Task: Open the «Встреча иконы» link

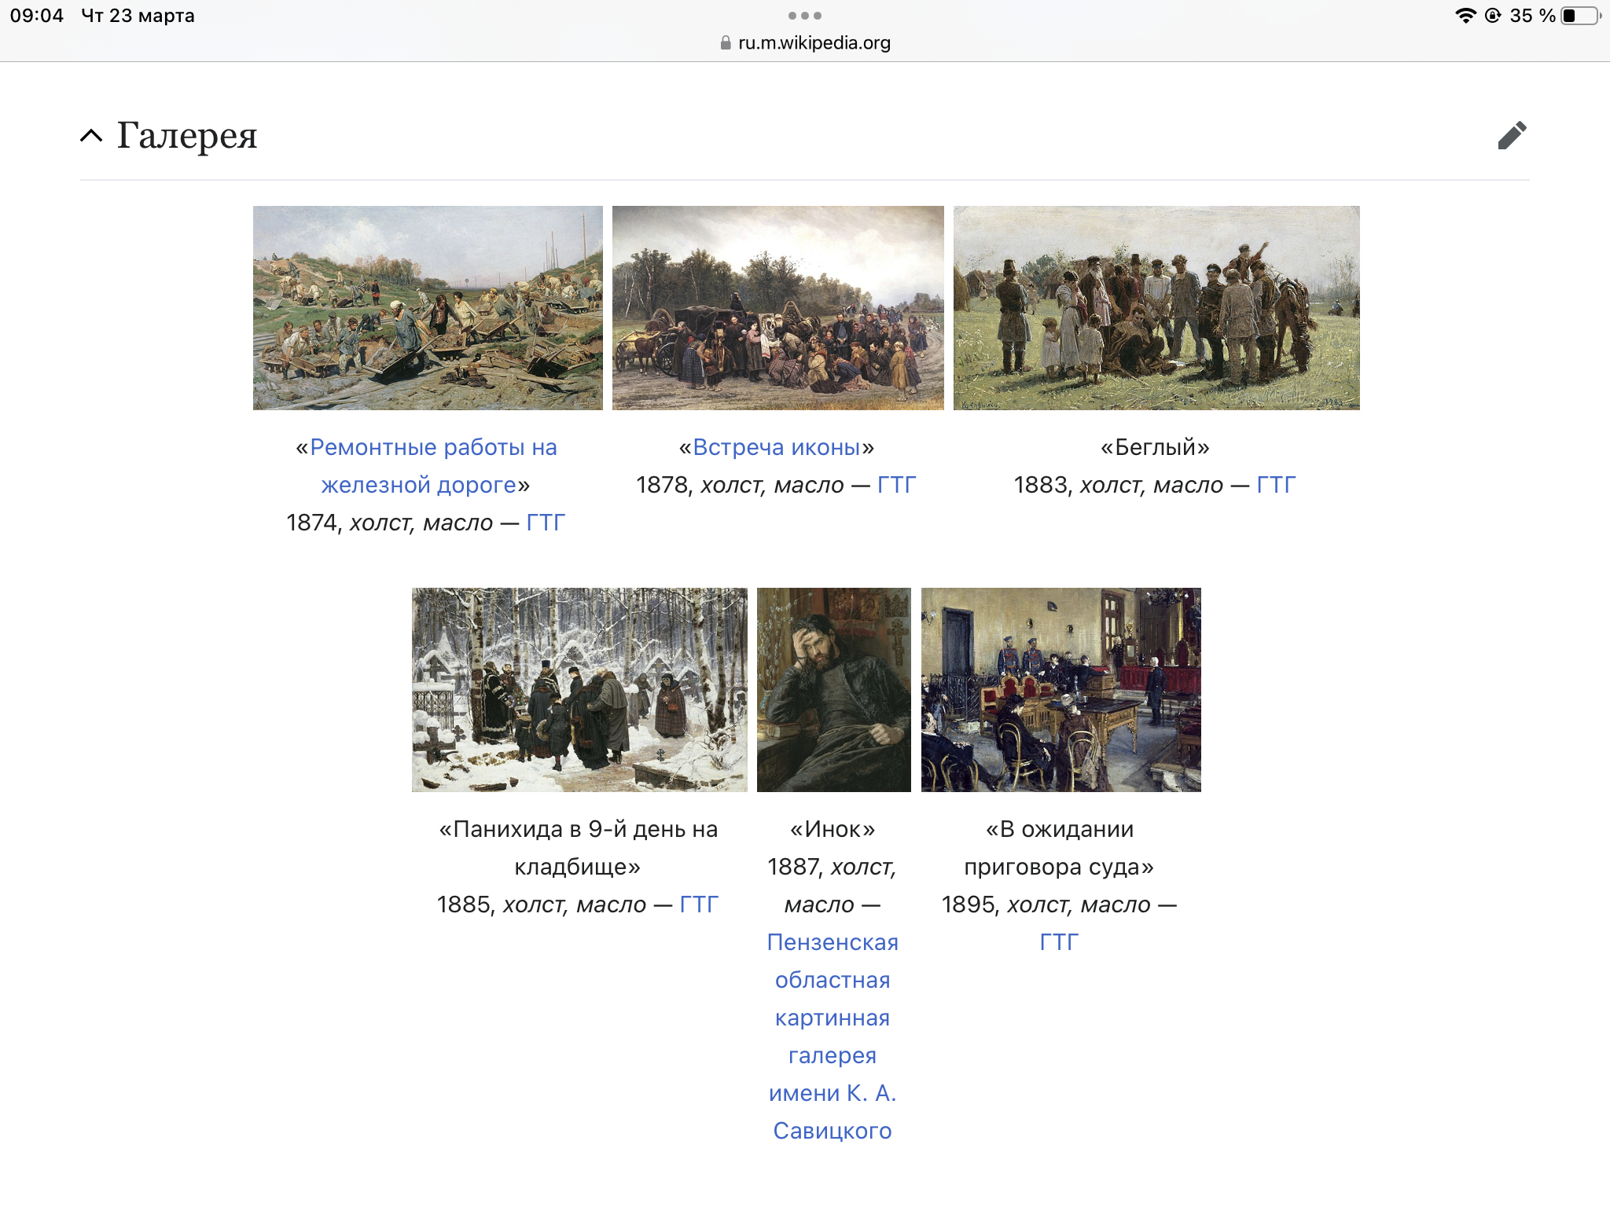Action: pos(777,447)
